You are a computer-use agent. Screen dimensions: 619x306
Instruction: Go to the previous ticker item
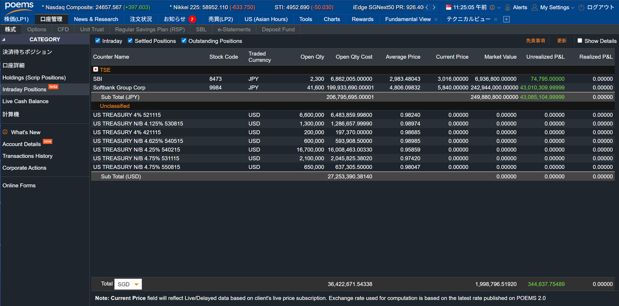tap(427, 7)
